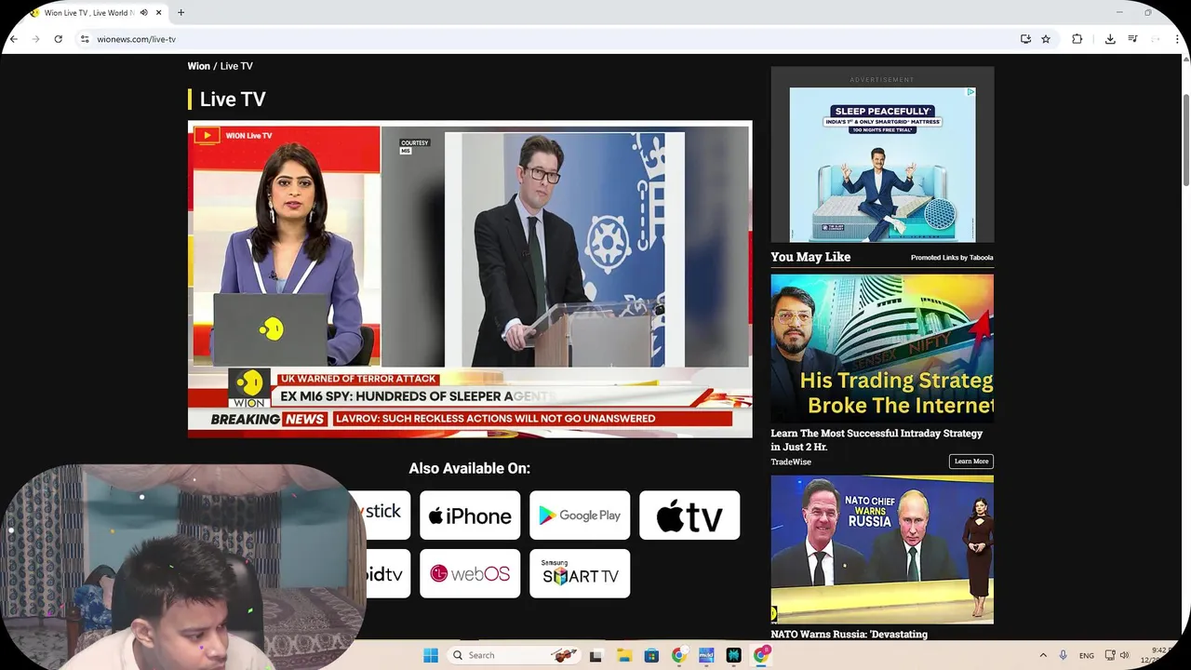The height and width of the screenshot is (670, 1191).
Task: Open the Apple TV badge
Action: coord(689,516)
